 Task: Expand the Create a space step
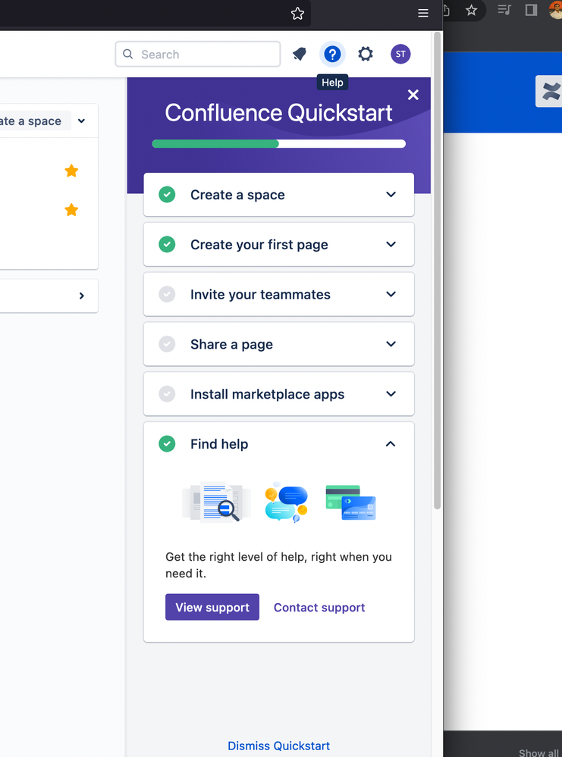pos(391,195)
